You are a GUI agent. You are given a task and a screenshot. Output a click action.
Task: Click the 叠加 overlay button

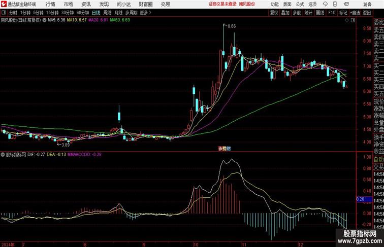[x=285, y=13]
